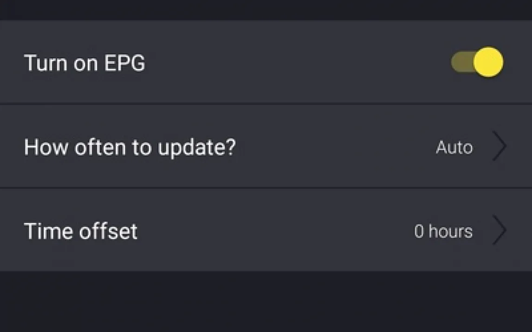Disable the Turn on EPG switch

[x=477, y=62]
